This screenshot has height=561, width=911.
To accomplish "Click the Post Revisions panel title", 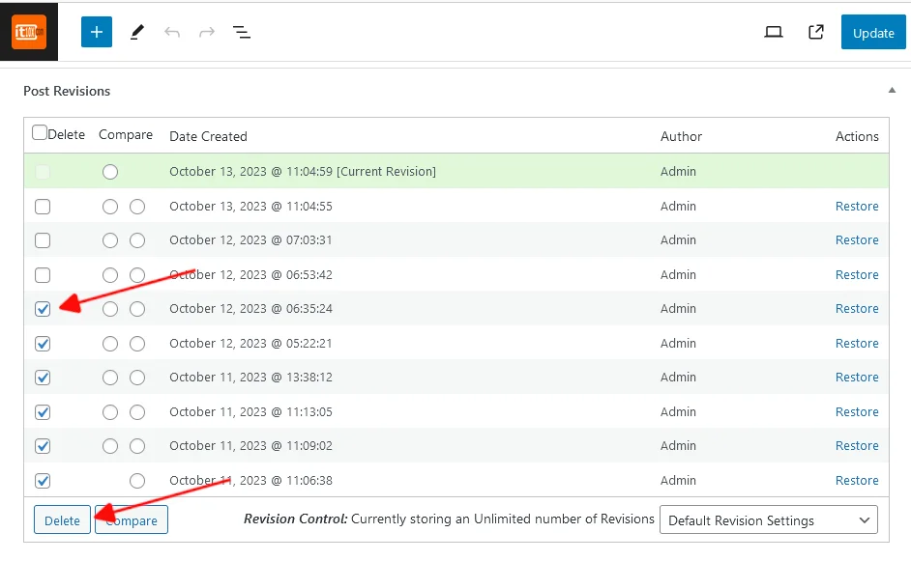I will [x=67, y=91].
